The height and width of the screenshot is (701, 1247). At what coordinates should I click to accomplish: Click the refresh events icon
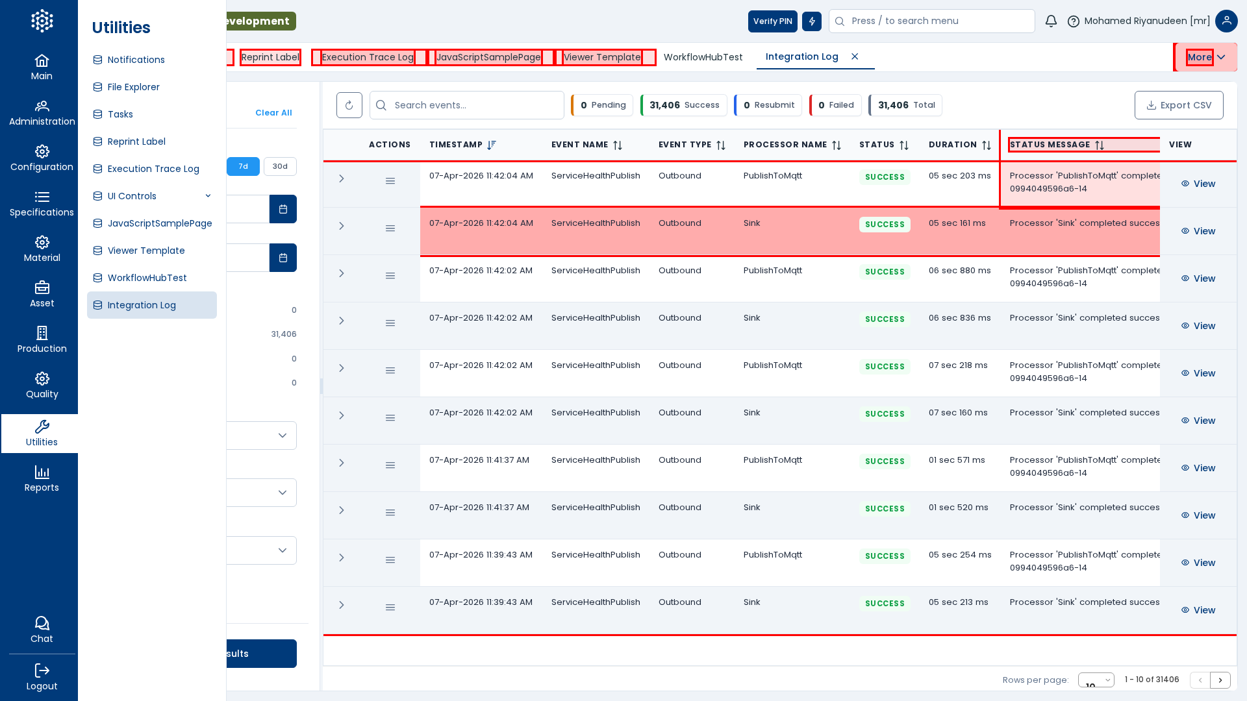[x=349, y=105]
